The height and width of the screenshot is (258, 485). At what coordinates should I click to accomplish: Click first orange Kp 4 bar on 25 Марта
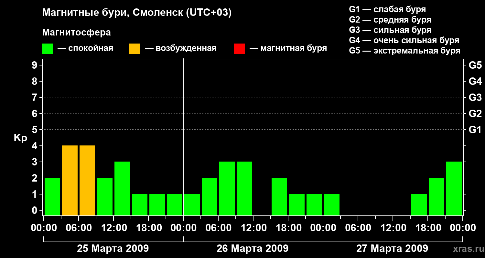pos(70,180)
